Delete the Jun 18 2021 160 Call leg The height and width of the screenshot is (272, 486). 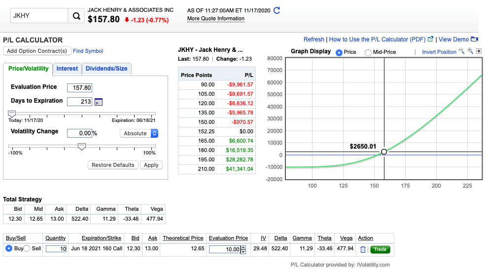tap(363, 249)
